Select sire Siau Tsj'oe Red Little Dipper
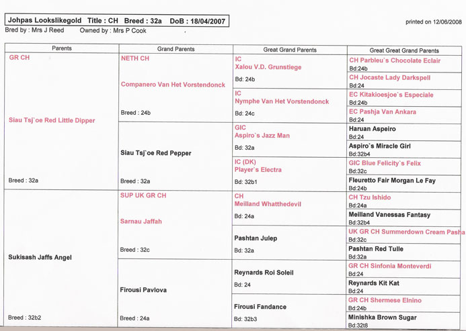The image size is (466, 331). [52, 121]
